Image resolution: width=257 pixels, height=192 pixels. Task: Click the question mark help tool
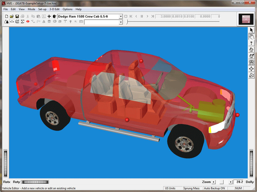pos(251,43)
